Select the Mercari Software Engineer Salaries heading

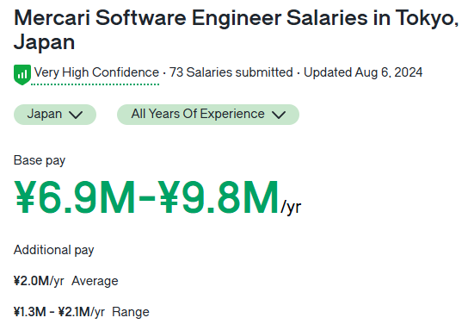[236, 30]
